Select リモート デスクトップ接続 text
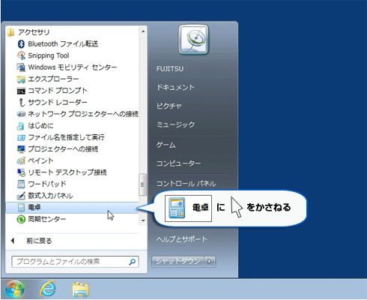Viewport: 367px width, 300px height. 67,172
